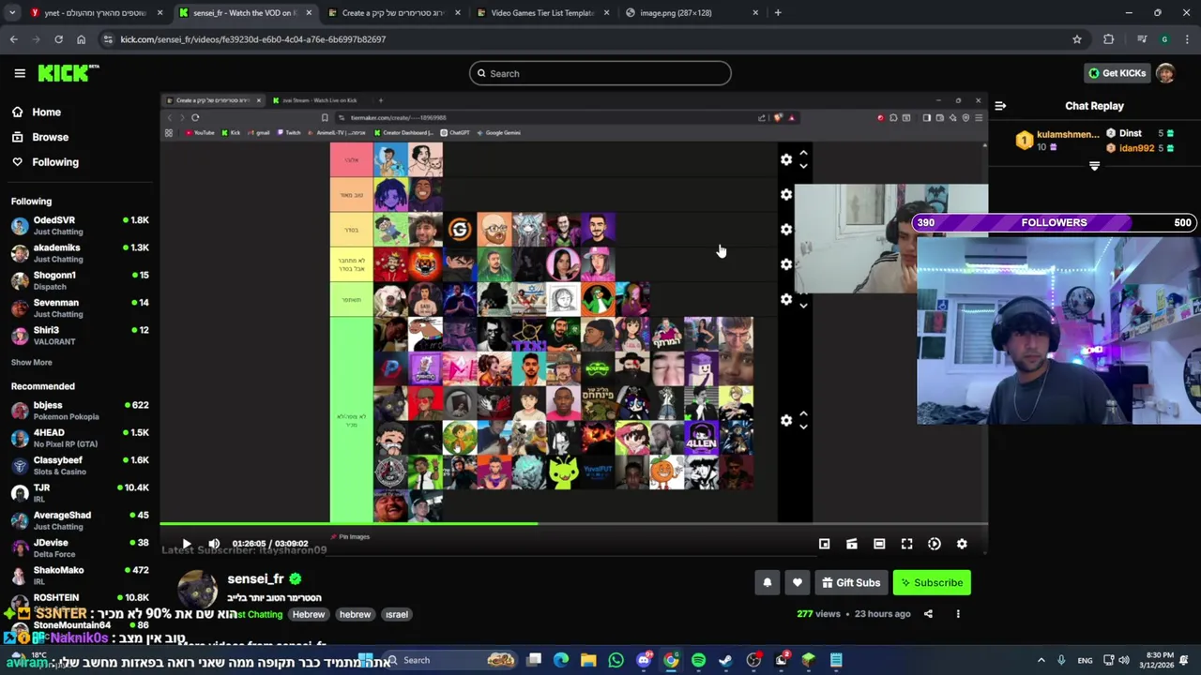Open TJR recommended channel

click(80, 493)
